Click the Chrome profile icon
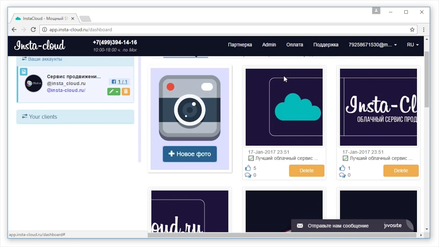 (376, 11)
